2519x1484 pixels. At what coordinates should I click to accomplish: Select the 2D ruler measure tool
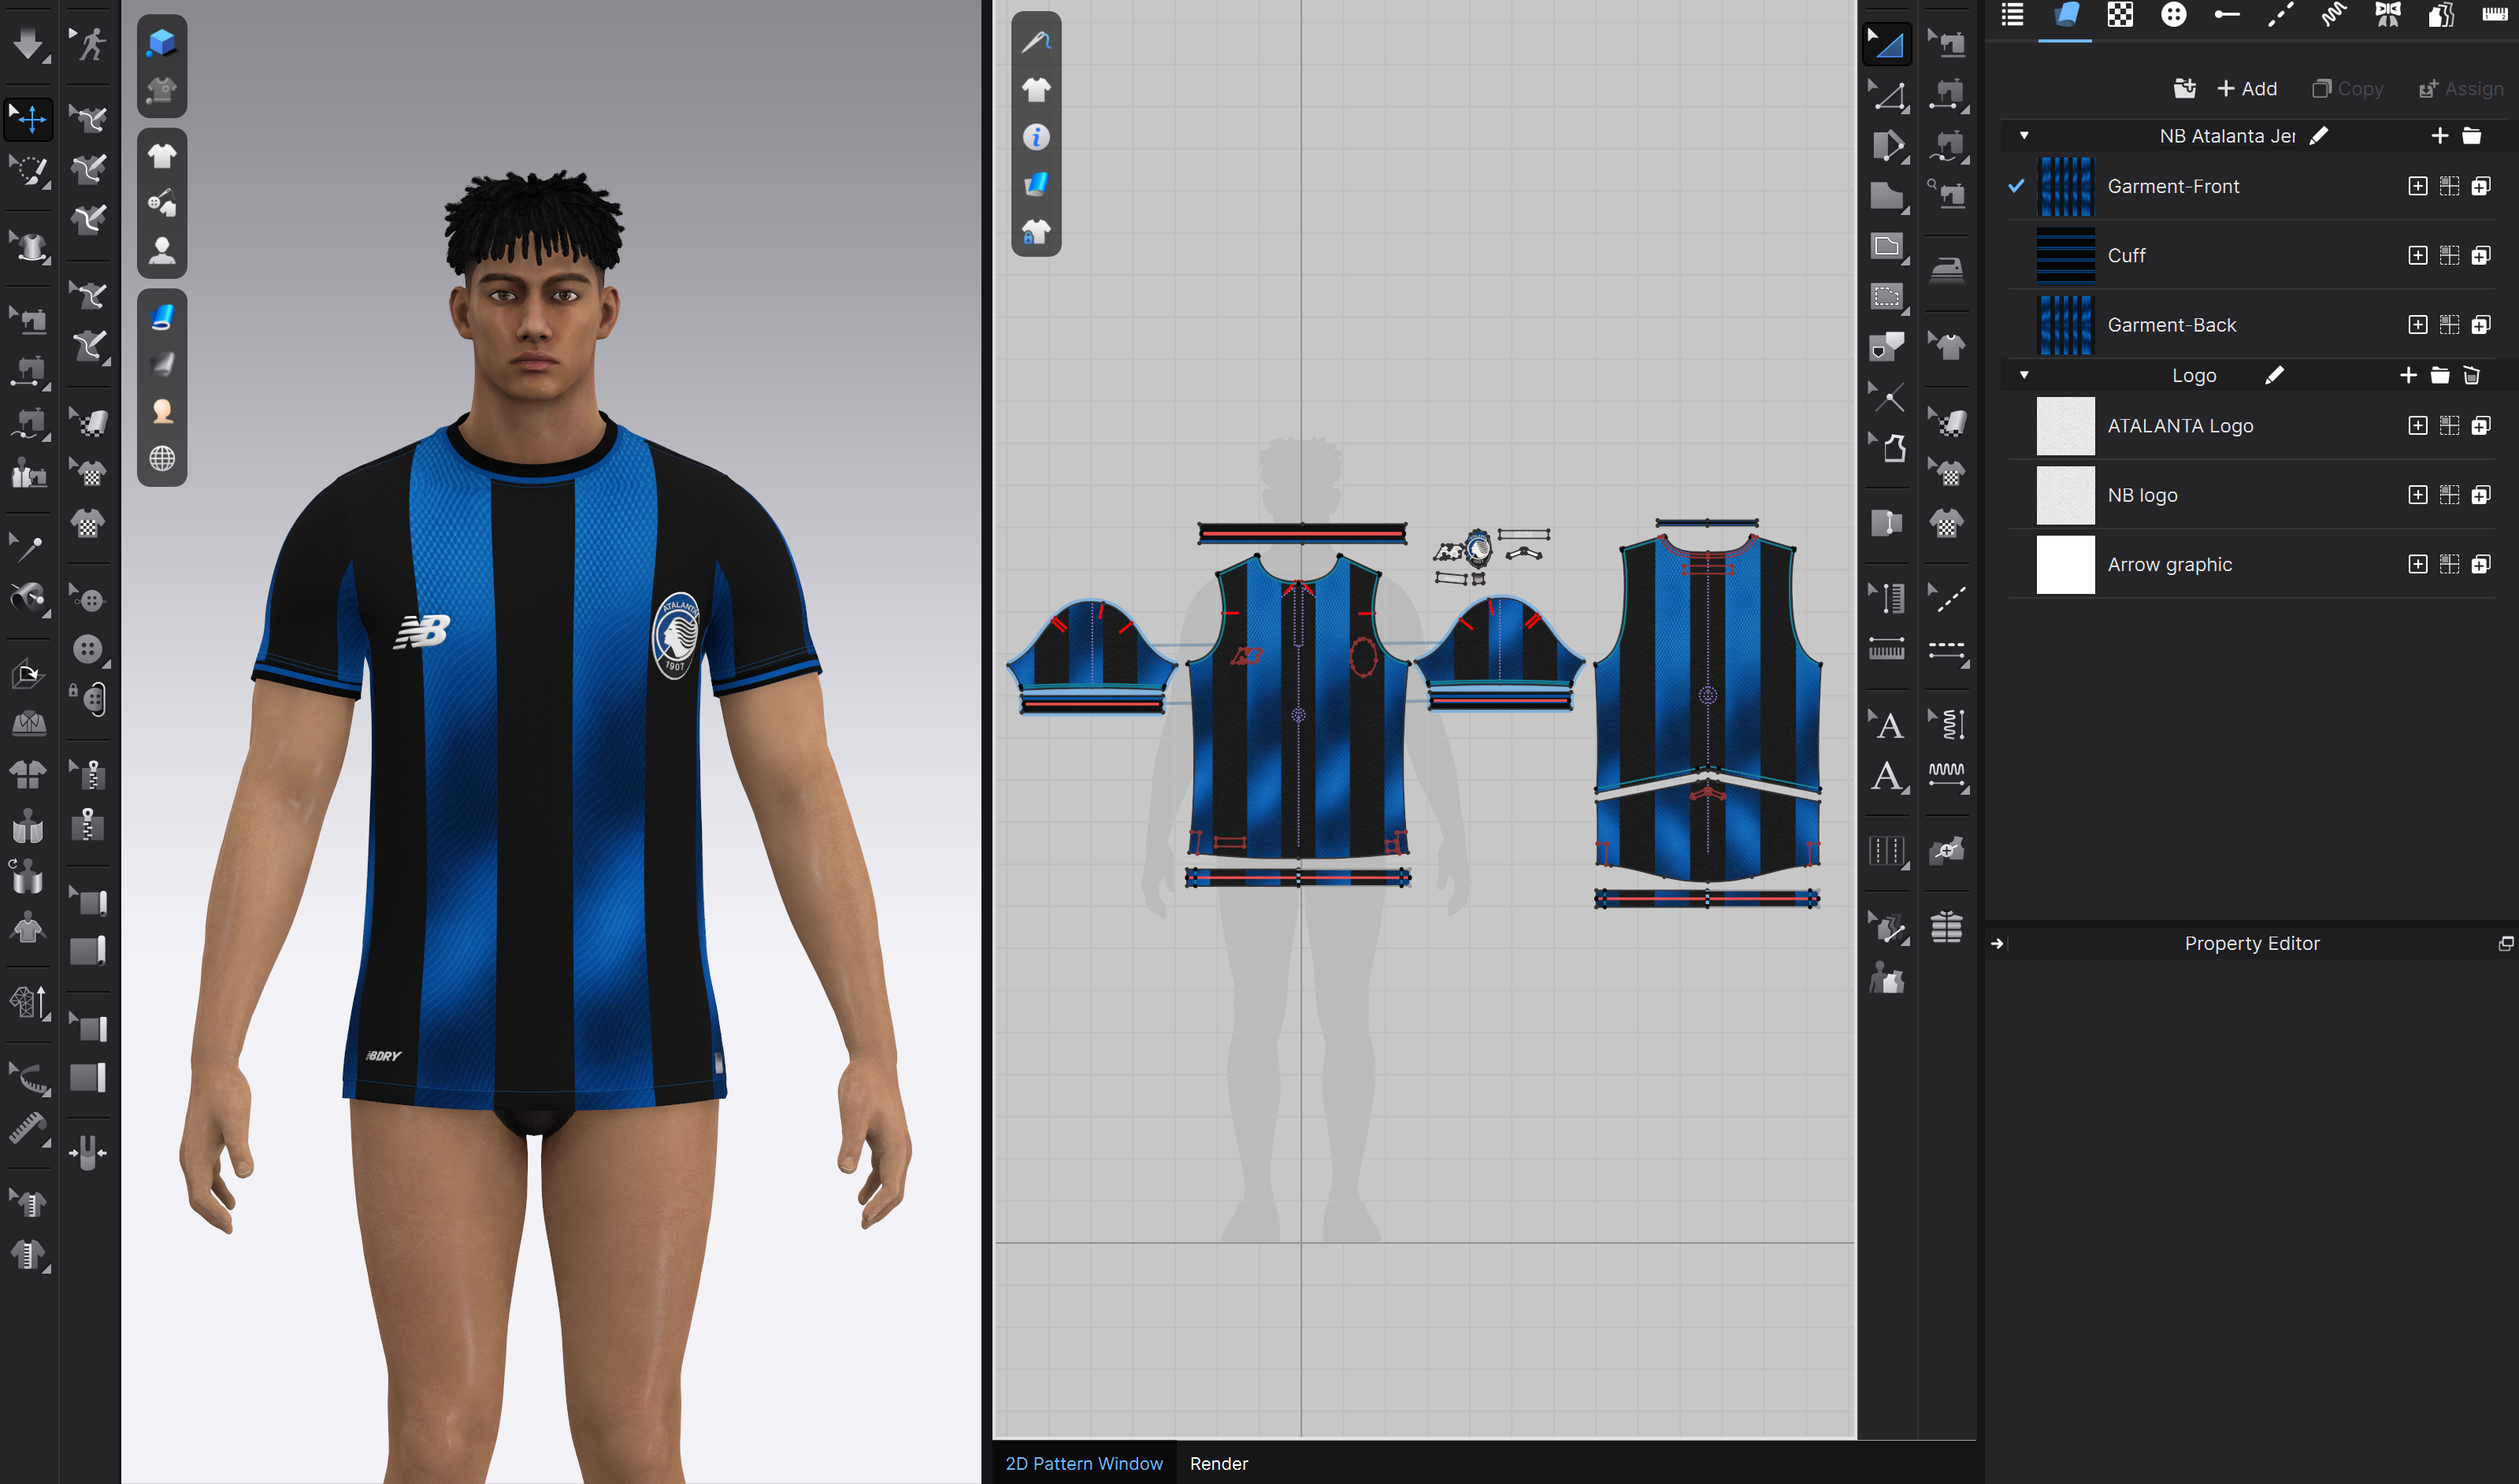1886,650
